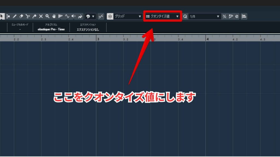Choose the Erase tool
Image resolution: width=280 pixels, height=157 pixels.
click(21, 16)
